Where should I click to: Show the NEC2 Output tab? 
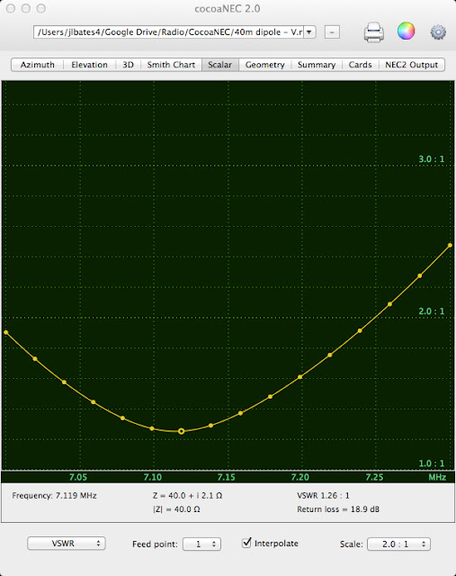pos(411,65)
